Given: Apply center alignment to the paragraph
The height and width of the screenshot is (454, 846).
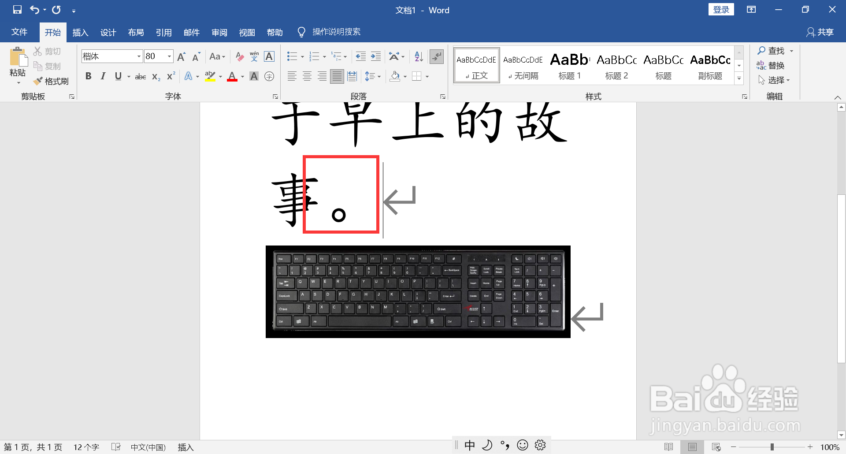Looking at the screenshot, I should point(307,76).
